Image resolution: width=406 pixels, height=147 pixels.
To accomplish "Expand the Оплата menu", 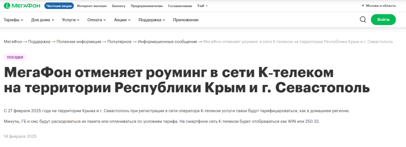I will pyautogui.click(x=97, y=20).
